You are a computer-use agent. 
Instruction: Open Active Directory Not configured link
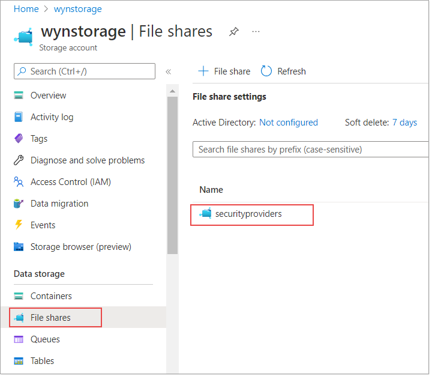coord(289,122)
